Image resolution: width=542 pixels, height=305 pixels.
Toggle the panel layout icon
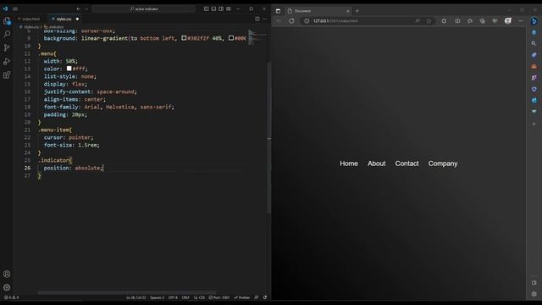click(x=213, y=9)
